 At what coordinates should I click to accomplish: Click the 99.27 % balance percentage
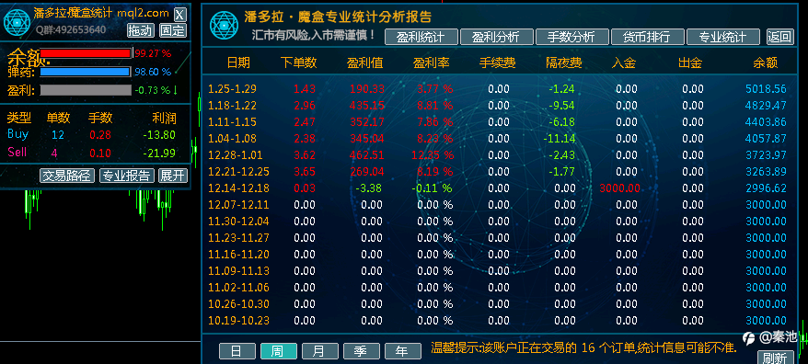click(x=153, y=53)
